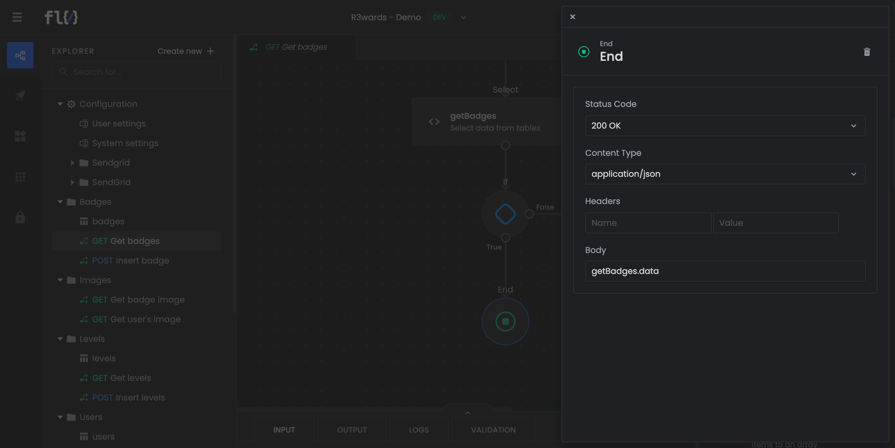Switch to the LOGS tab
895x448 pixels.
tap(419, 430)
